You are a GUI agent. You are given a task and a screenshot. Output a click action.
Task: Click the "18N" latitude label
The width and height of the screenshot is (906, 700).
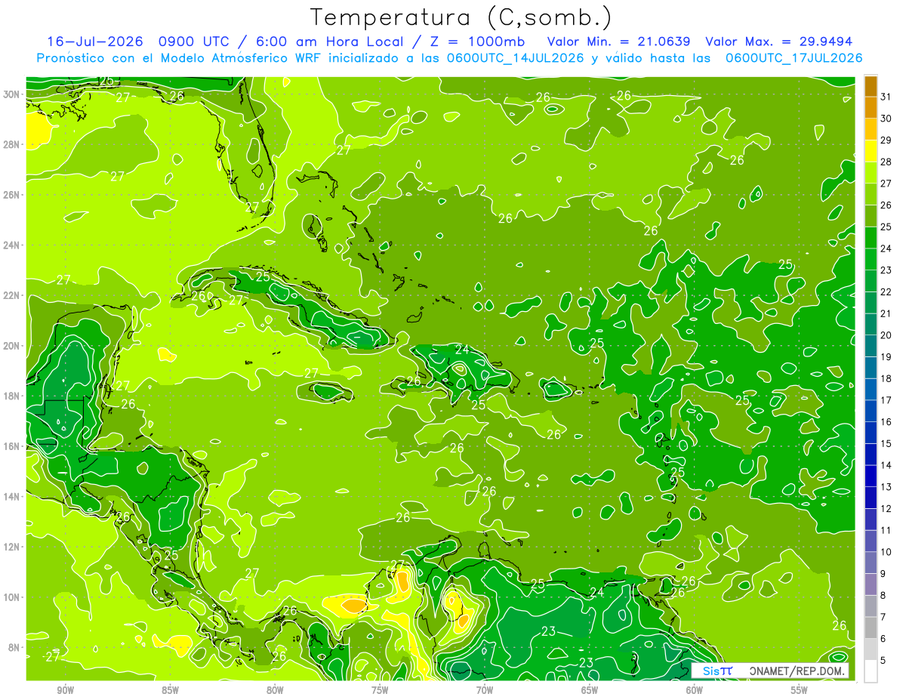pyautogui.click(x=13, y=396)
